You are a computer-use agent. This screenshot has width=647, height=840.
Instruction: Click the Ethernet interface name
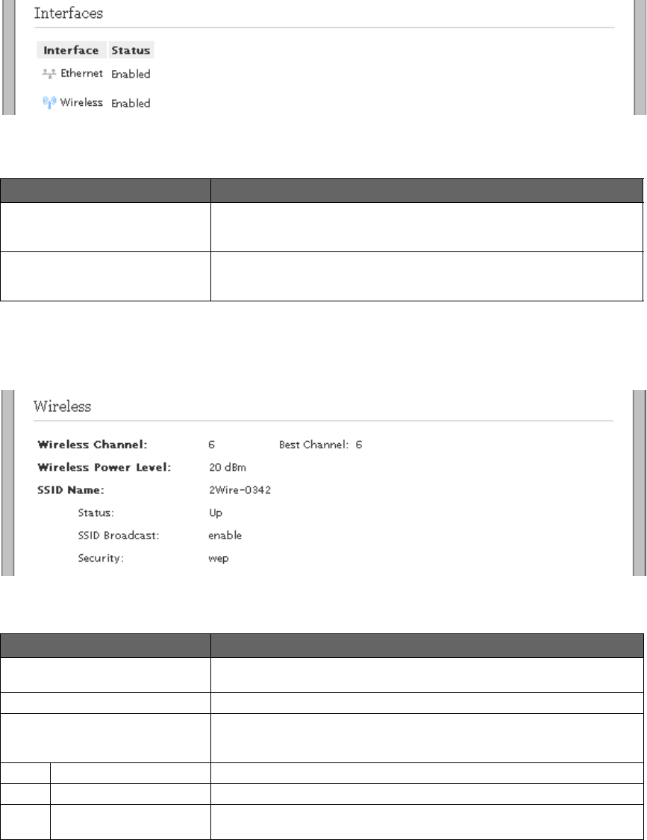[81, 73]
